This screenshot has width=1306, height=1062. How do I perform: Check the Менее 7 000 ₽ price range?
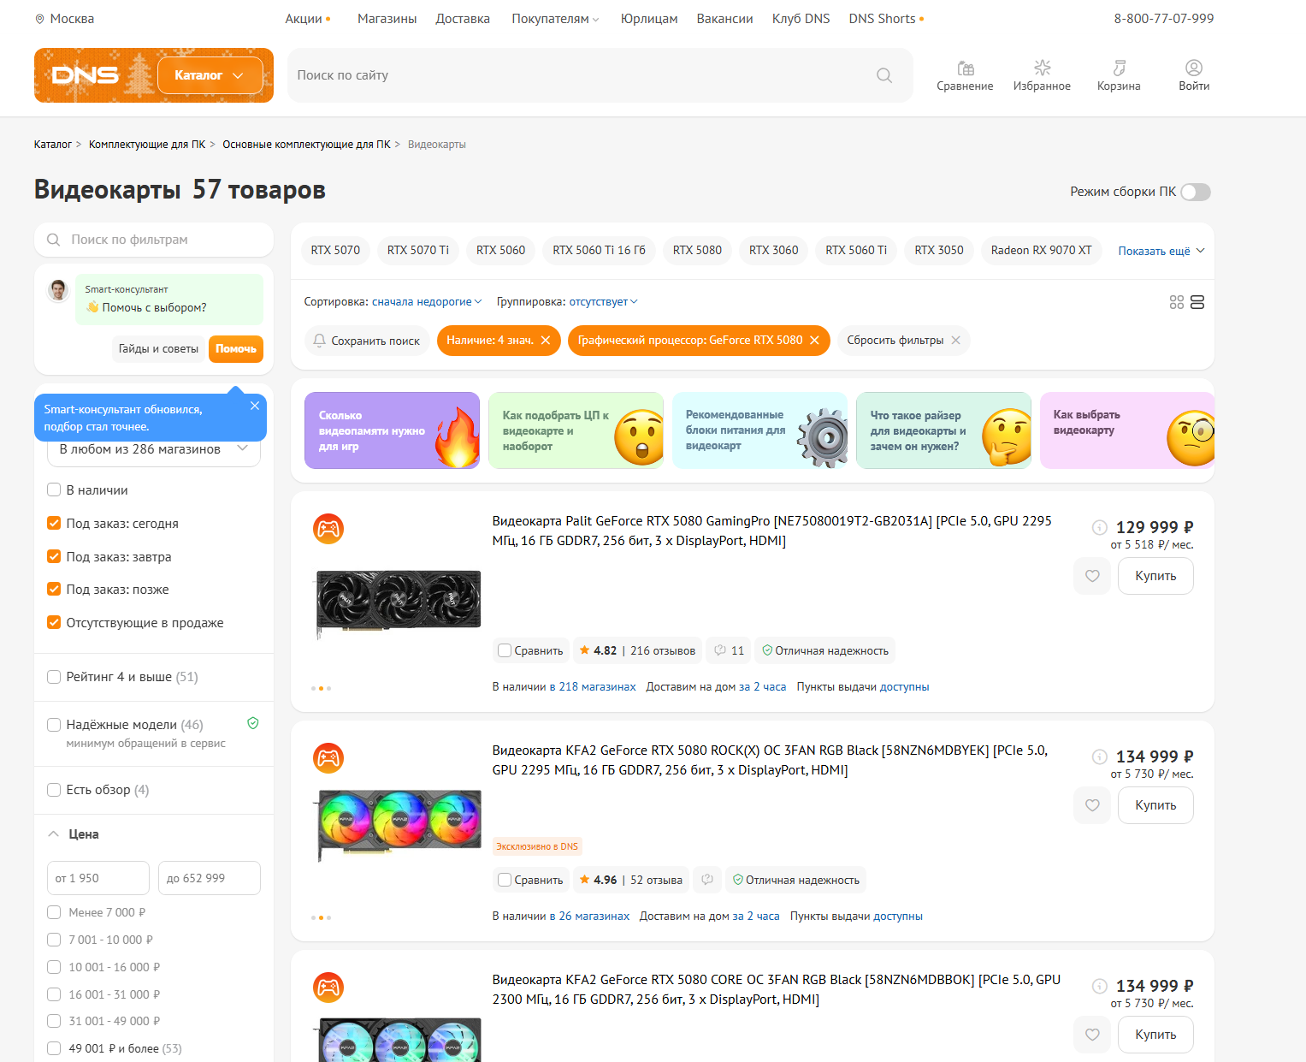[54, 912]
